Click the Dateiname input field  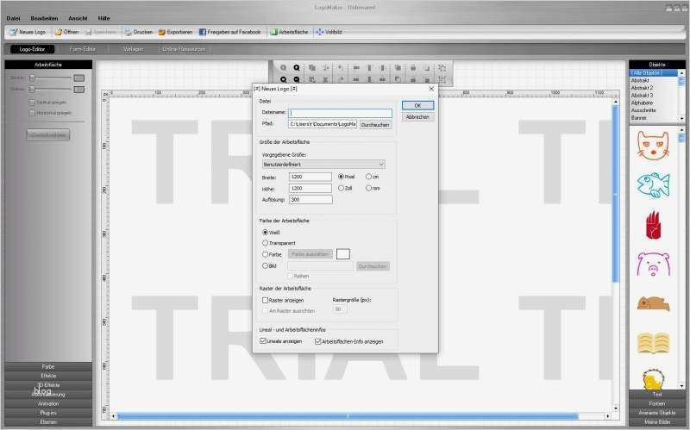(340, 113)
